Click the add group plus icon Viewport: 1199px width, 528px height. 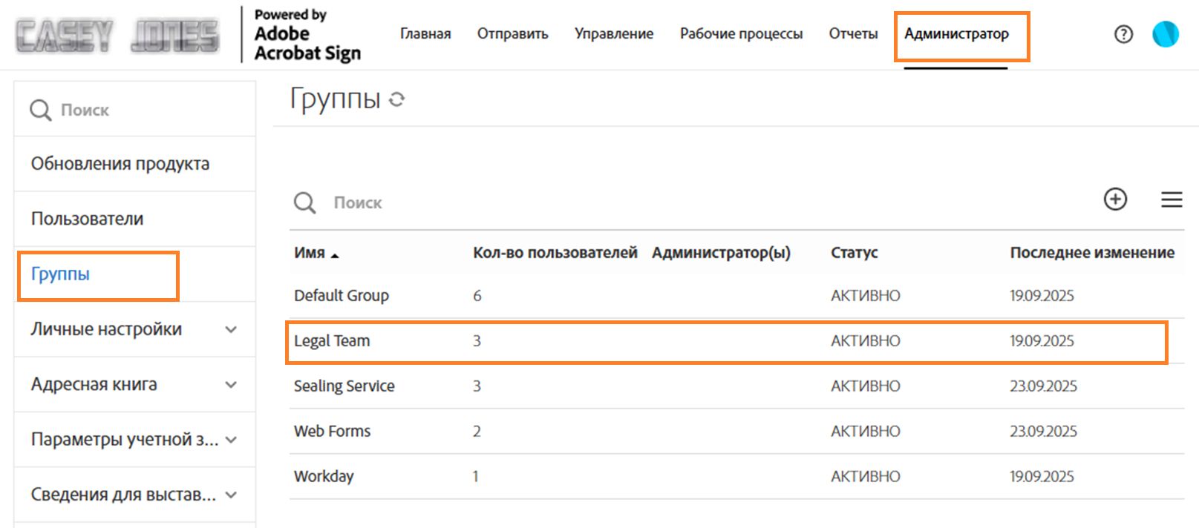click(x=1115, y=199)
